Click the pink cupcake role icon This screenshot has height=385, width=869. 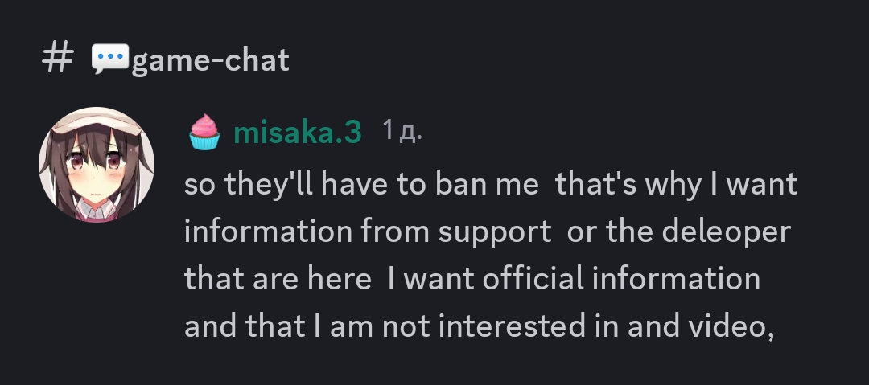[x=204, y=132]
